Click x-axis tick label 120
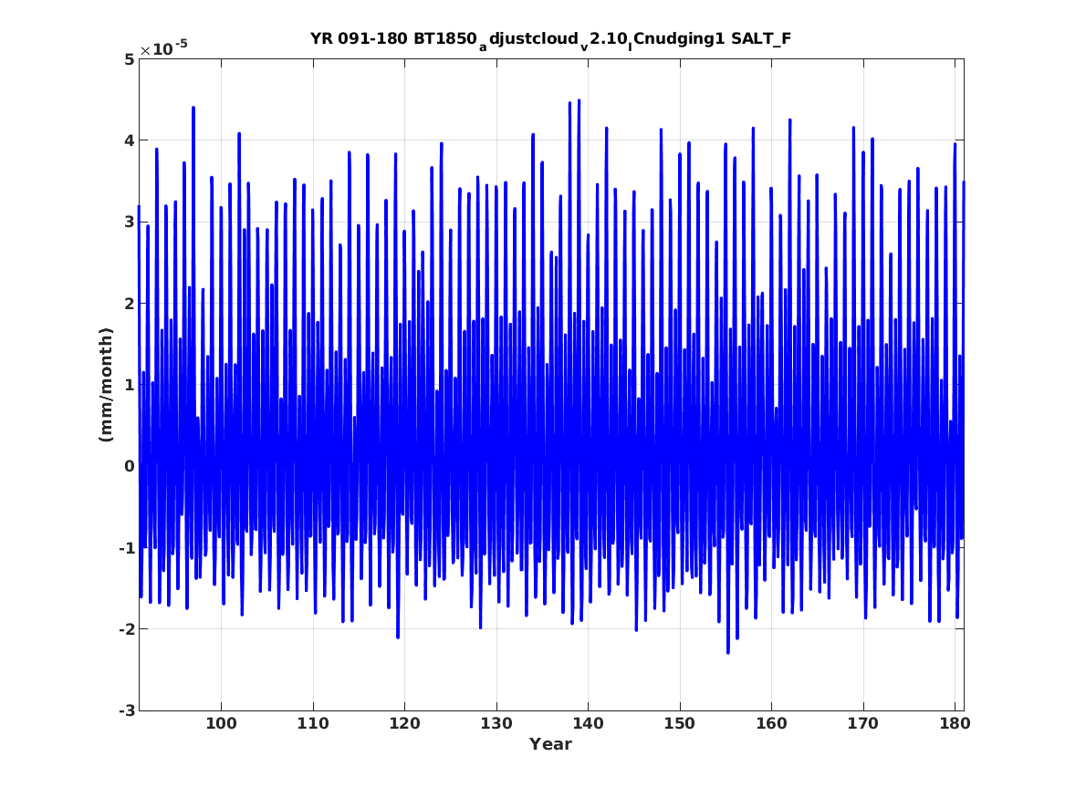1065x798 pixels. 404,723
